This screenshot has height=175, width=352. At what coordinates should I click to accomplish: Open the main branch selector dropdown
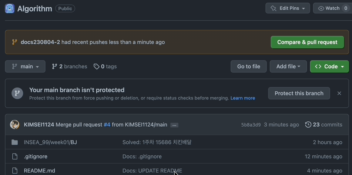(25, 66)
